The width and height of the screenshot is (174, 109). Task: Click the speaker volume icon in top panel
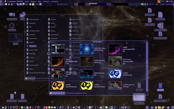point(26,4)
